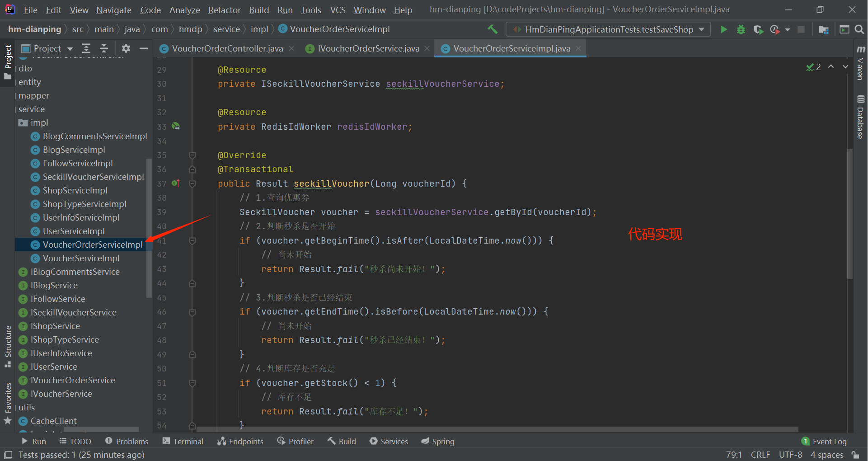
Task: Fold the if block at line 46
Action: pyautogui.click(x=192, y=311)
